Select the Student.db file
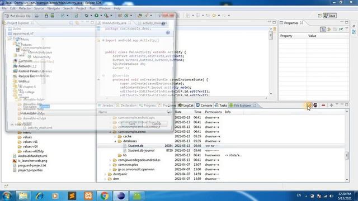This screenshot has height=201, width=358. pos(135,146)
